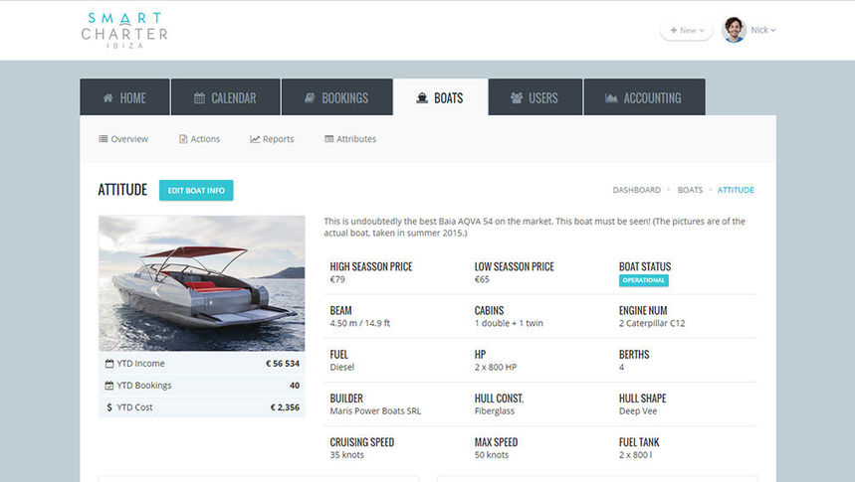Click the Bookings tab book icon
855x482 pixels.
tap(310, 98)
